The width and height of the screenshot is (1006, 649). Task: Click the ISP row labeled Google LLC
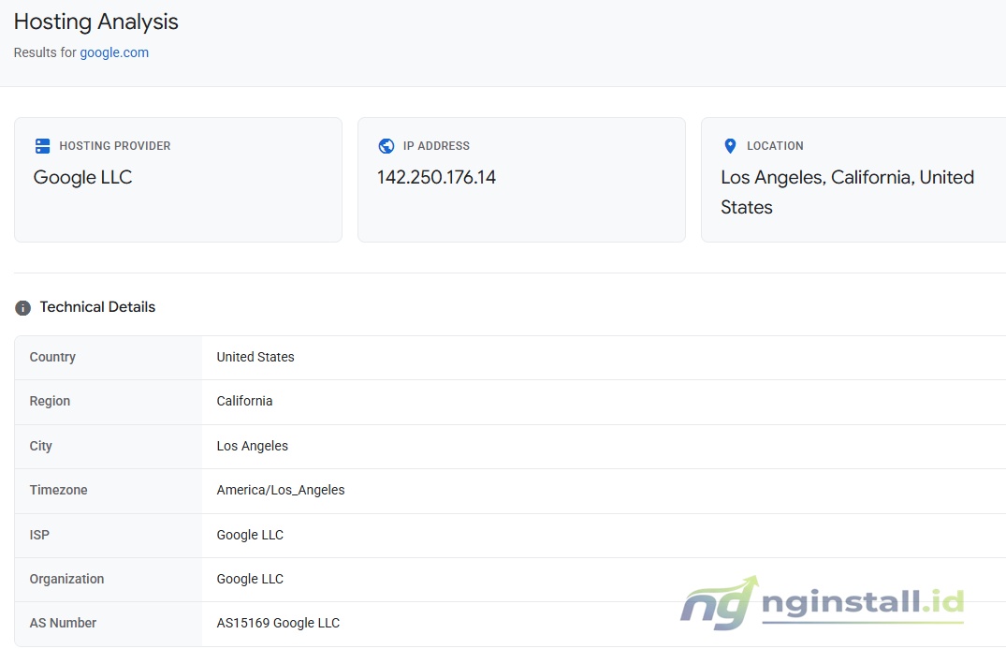(250, 535)
